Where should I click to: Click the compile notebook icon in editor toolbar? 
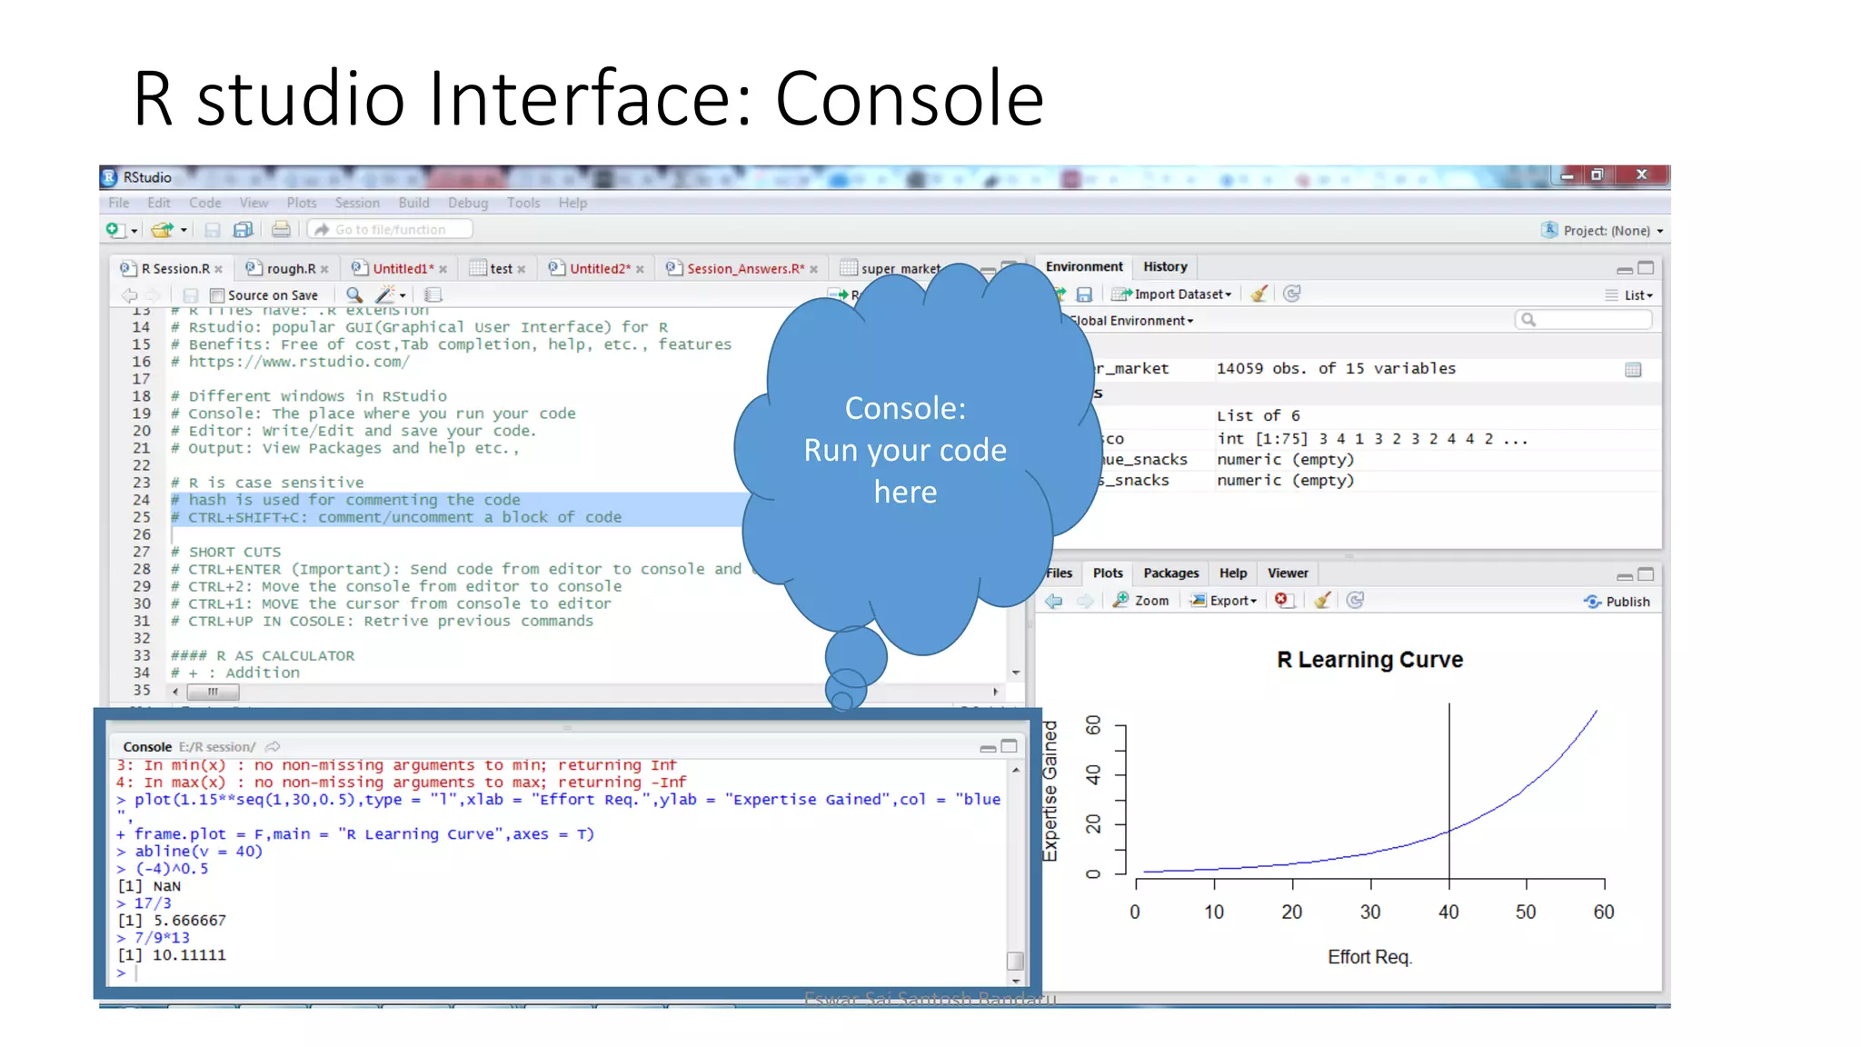coord(433,295)
